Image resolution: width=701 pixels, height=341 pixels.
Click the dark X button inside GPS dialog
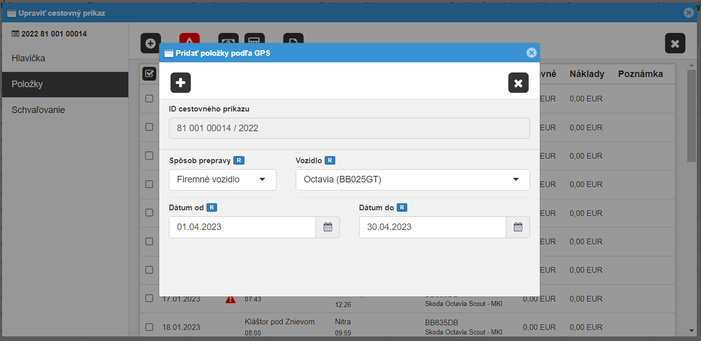518,83
